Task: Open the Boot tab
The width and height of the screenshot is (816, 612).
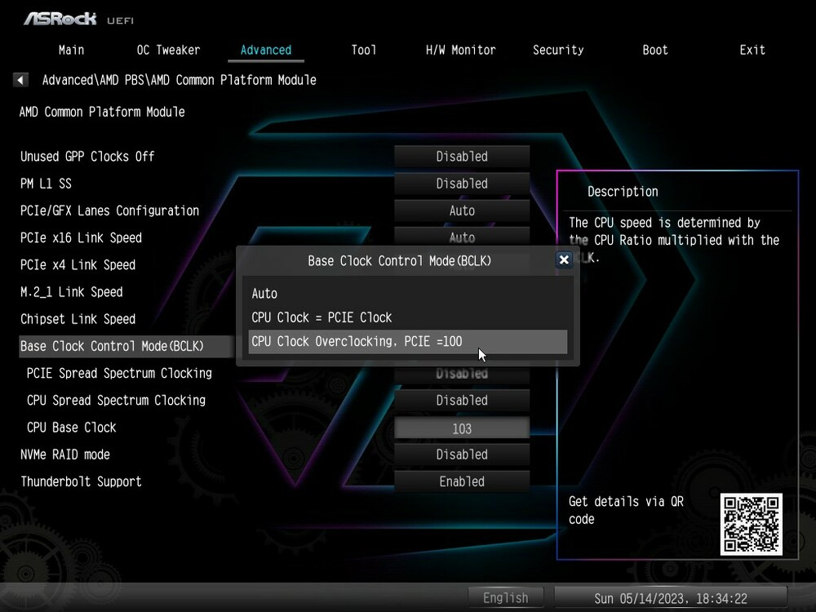Action: point(654,50)
